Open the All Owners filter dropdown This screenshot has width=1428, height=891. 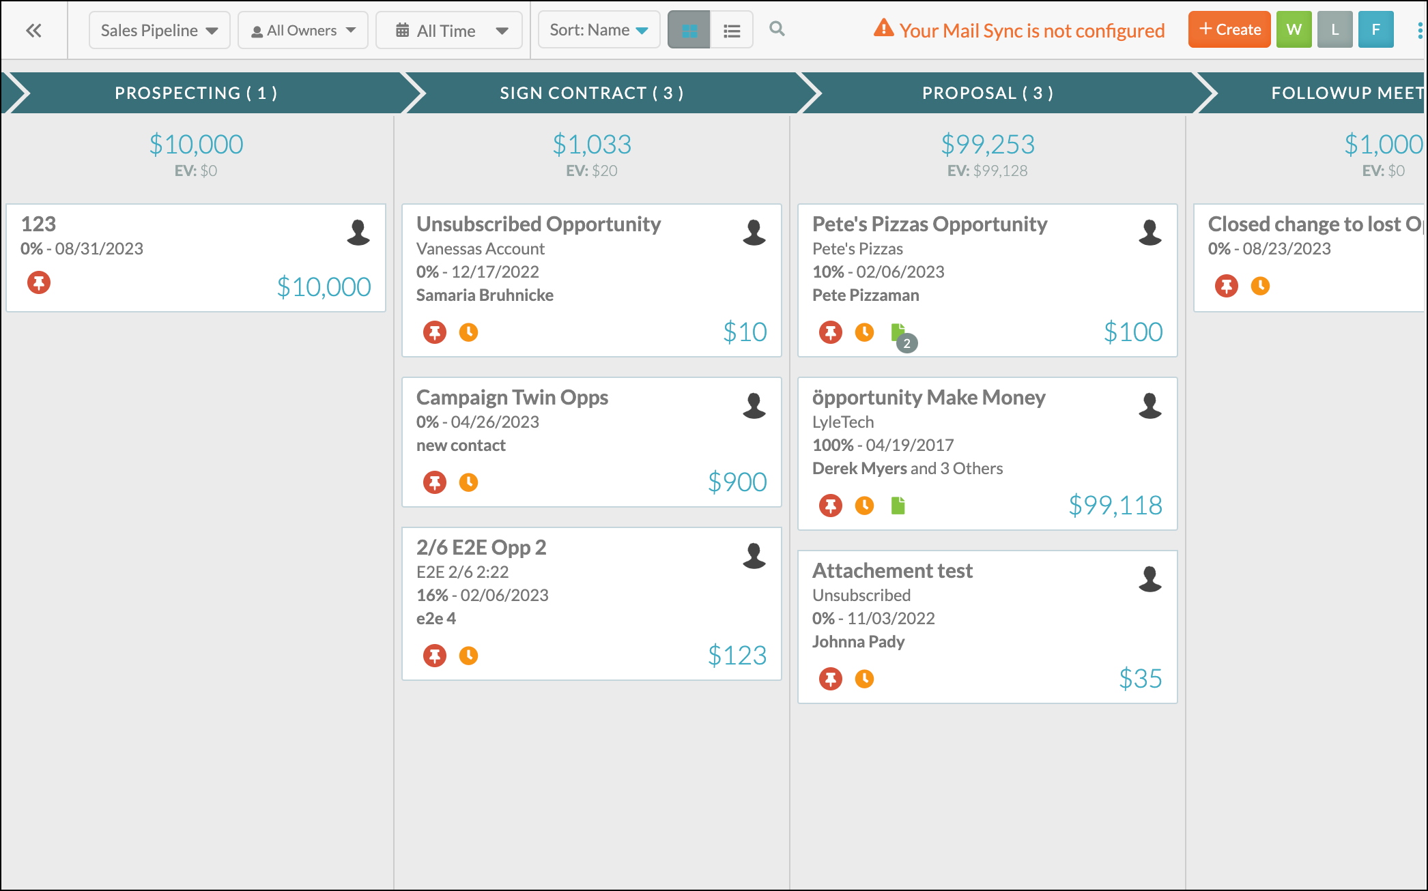coord(302,30)
